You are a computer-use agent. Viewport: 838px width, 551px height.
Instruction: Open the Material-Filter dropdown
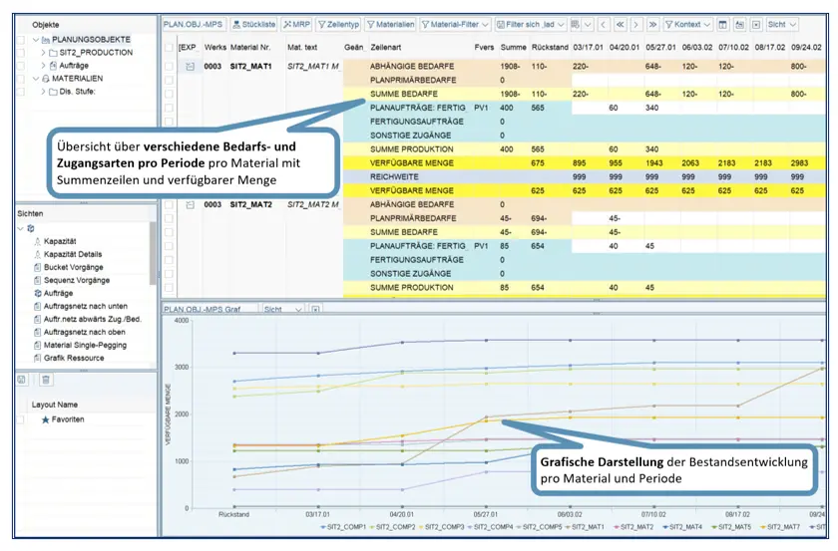tap(455, 25)
